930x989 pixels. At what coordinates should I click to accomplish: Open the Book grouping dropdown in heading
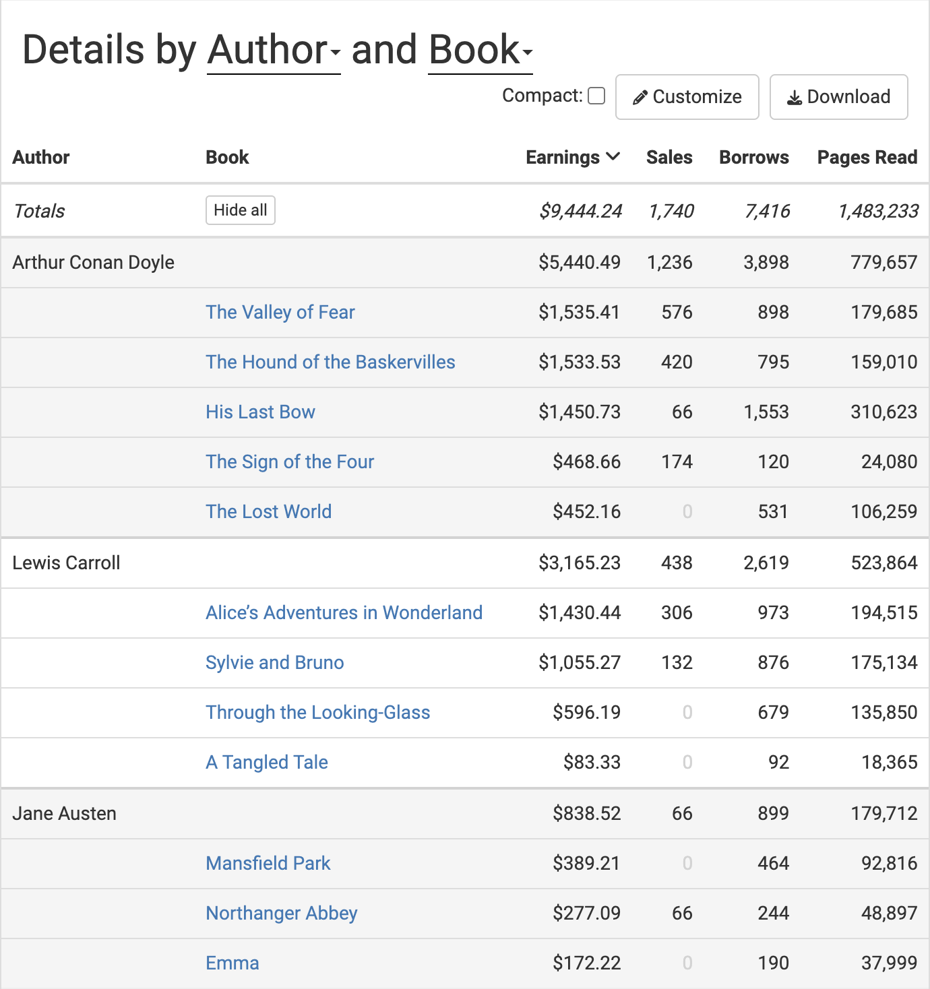click(x=480, y=51)
